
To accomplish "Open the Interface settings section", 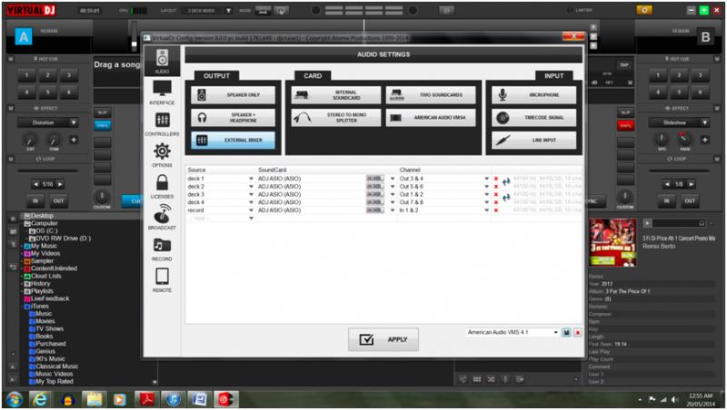I will pos(162,93).
